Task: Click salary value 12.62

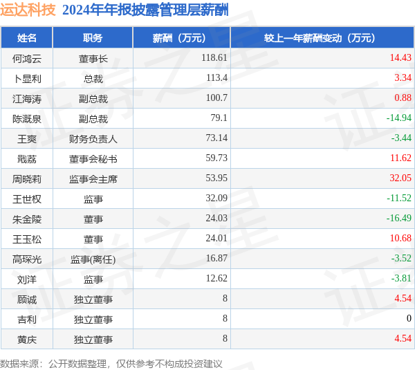Action: point(216,279)
